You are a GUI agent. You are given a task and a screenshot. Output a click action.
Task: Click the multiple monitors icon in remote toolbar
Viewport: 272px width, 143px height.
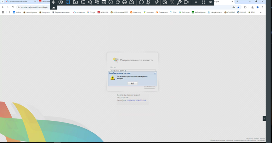pos(97,2)
